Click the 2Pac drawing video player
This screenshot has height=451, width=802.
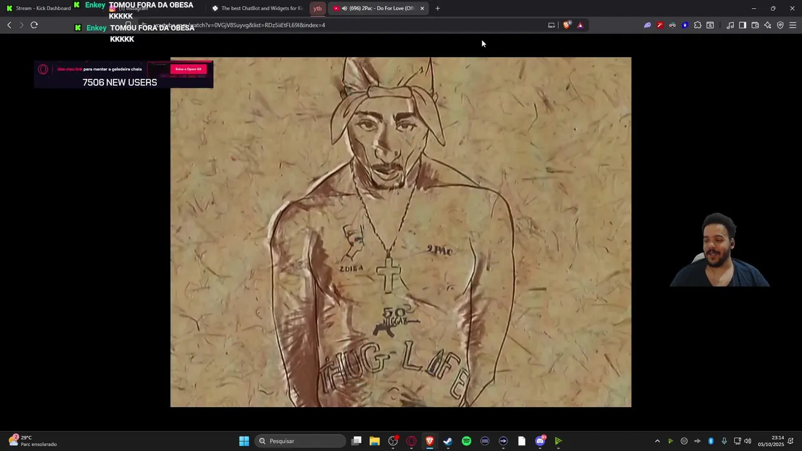tap(401, 232)
